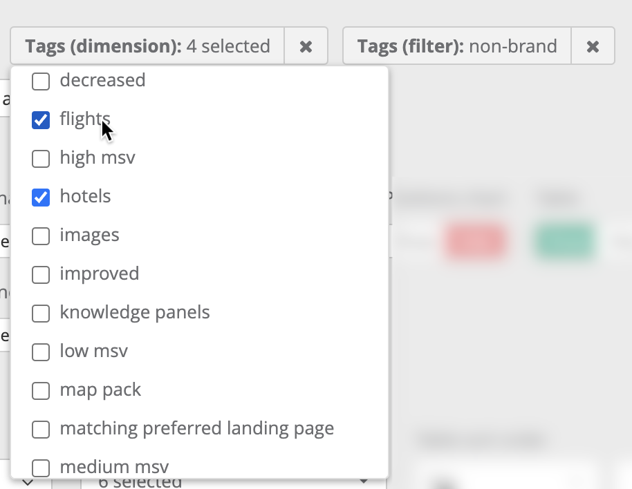Check the 'map pack' tag checkbox
The height and width of the screenshot is (489, 632).
click(41, 391)
